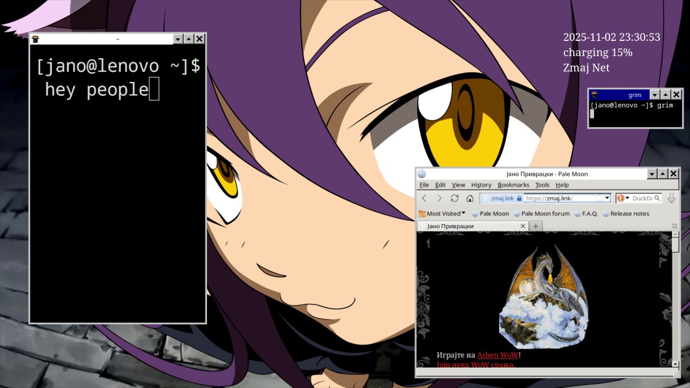Open the Release notes bookmark
The width and height of the screenshot is (690, 388).
coord(626,213)
